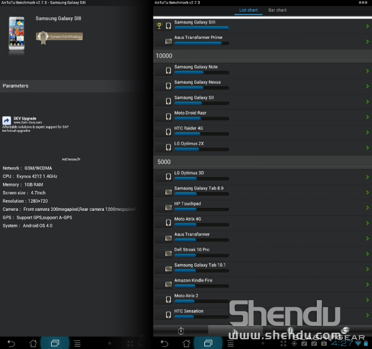Click the AdChoices icon
The height and width of the screenshot is (349, 372).
[71, 159]
